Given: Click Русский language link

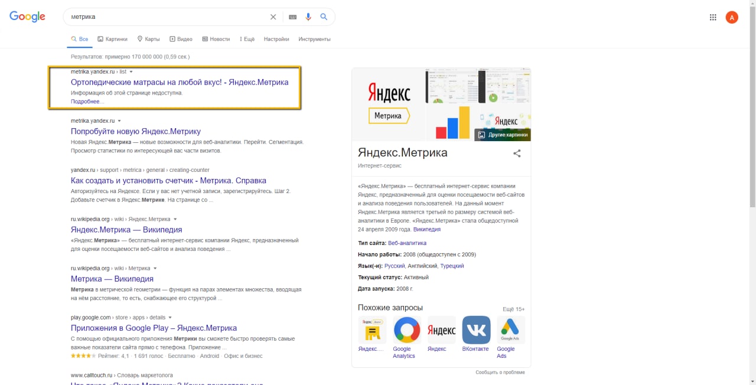Looking at the screenshot, I should pos(395,266).
